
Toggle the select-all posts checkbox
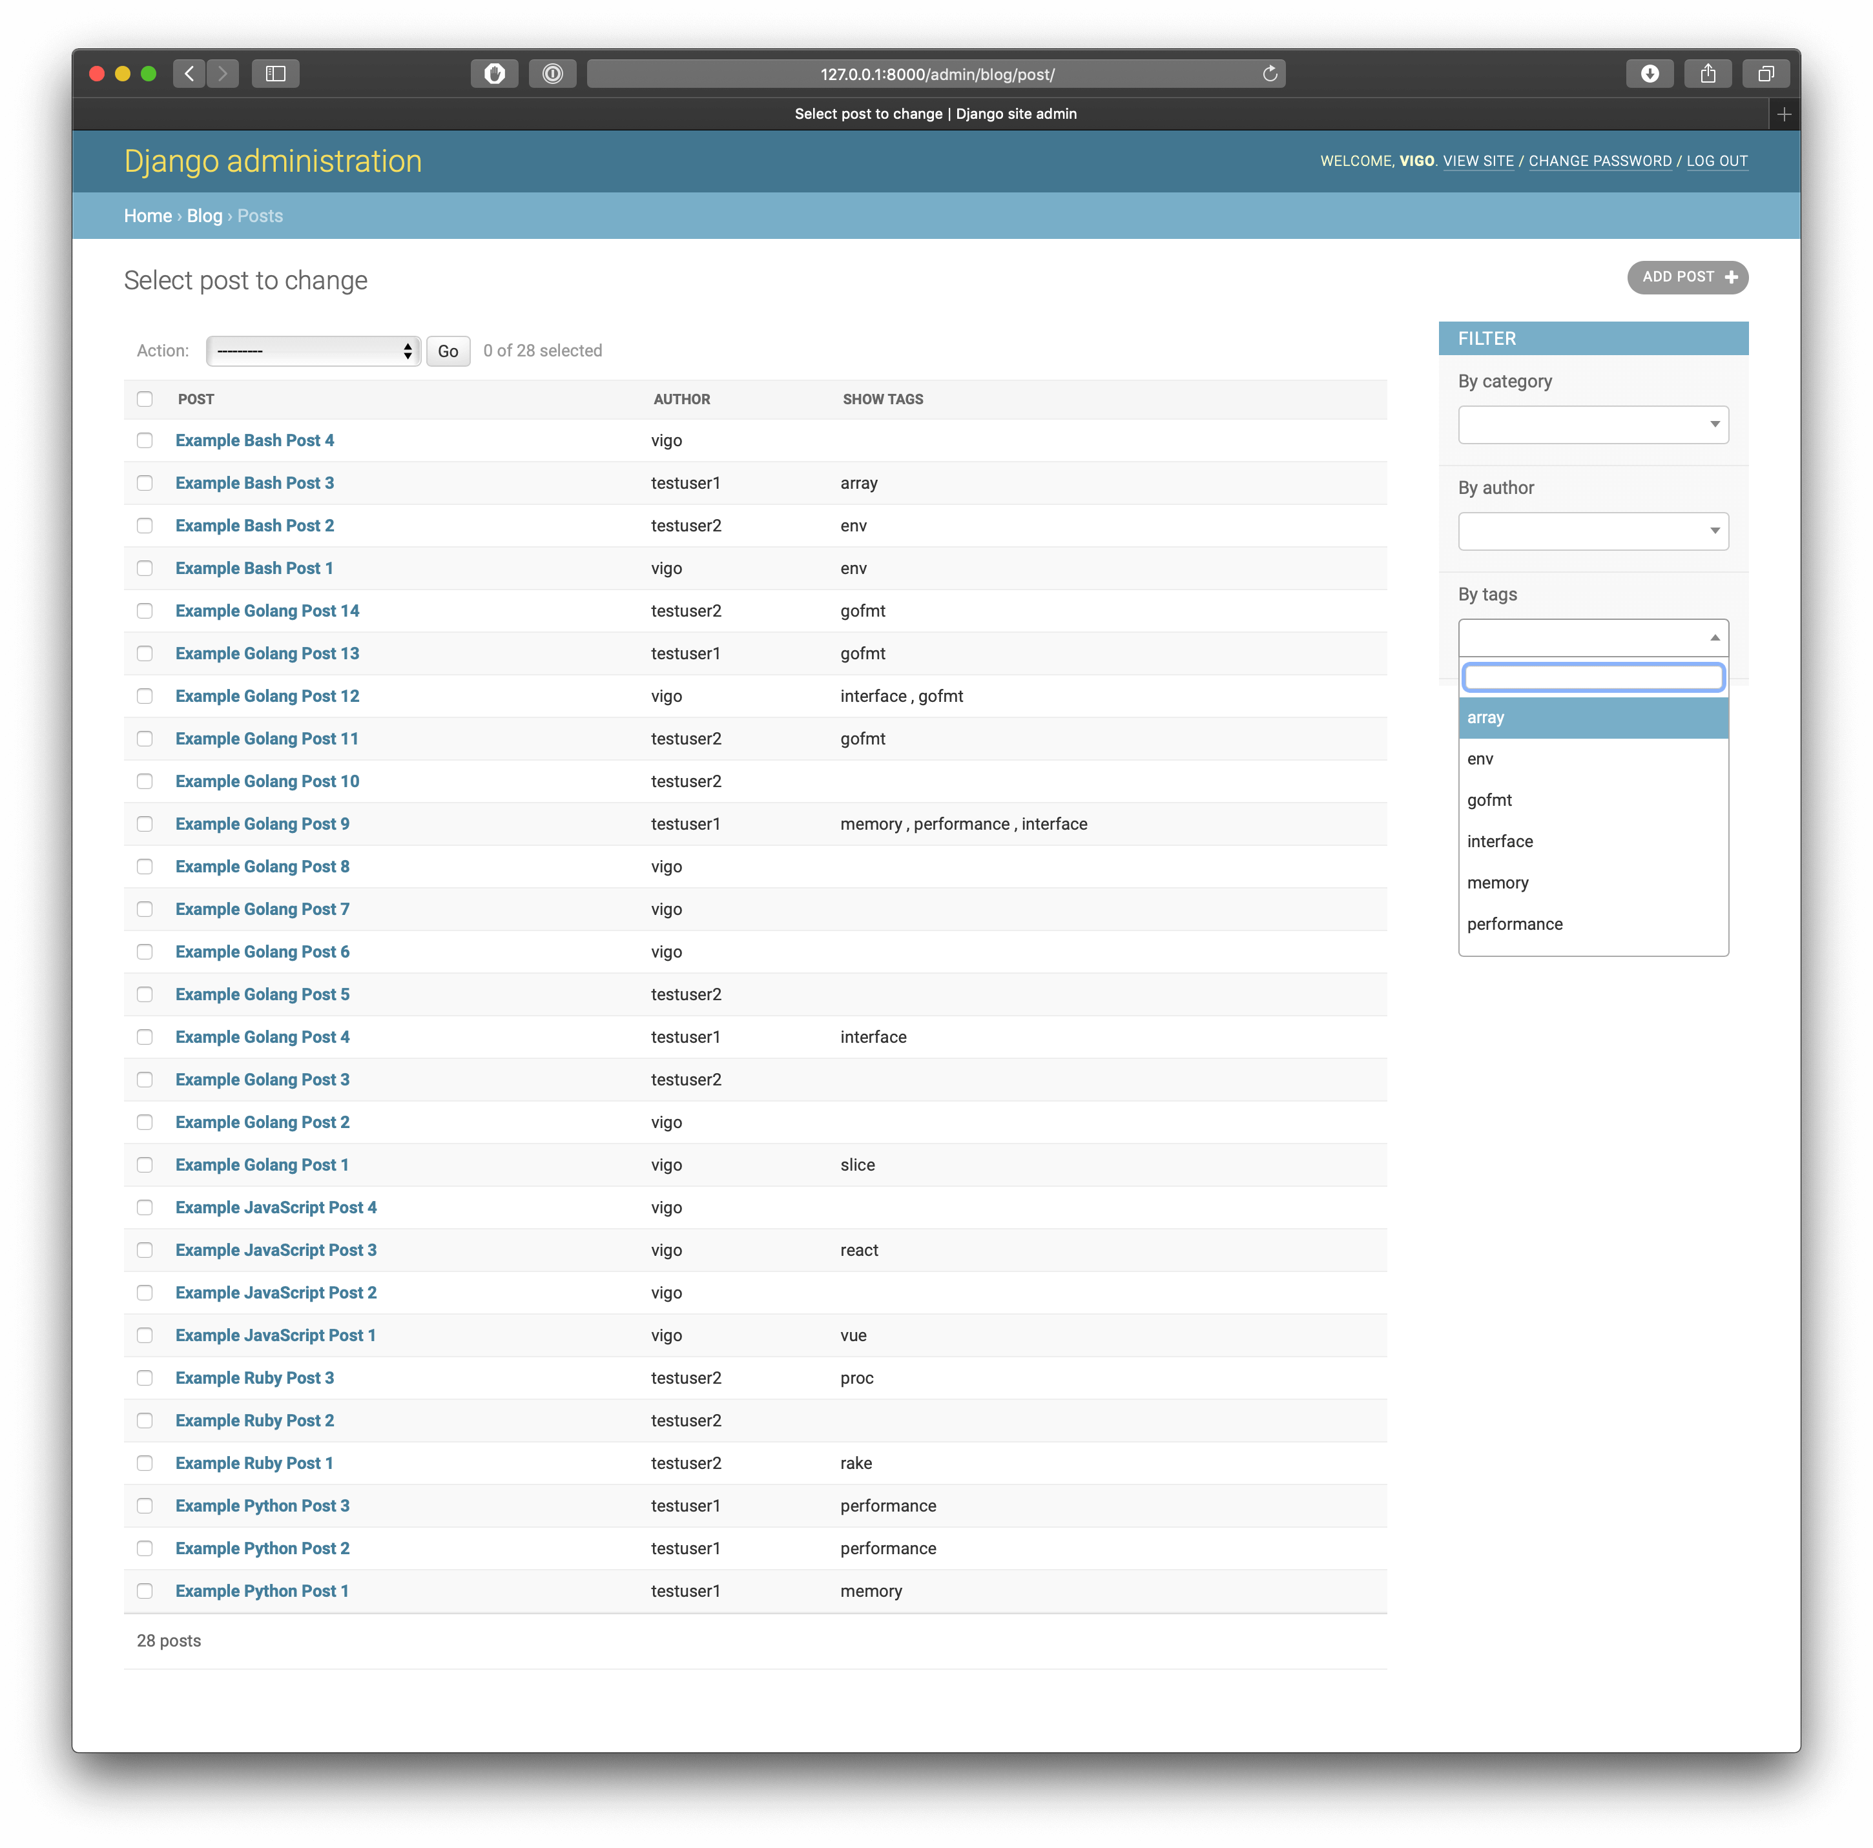(145, 398)
